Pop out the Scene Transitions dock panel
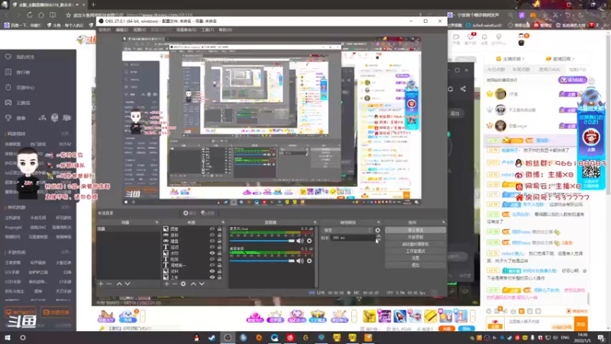 pos(378,222)
